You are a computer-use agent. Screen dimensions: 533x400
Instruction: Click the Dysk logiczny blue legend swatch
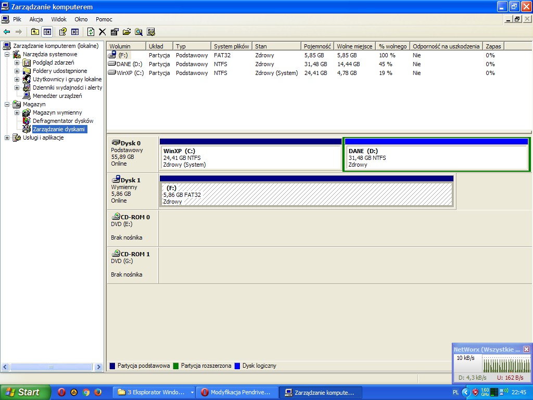point(238,366)
